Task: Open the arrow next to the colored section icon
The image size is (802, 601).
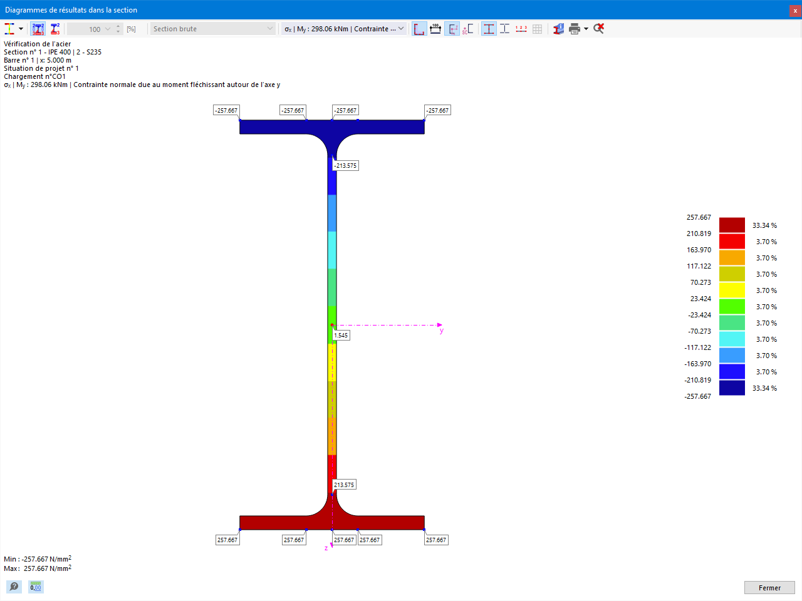Action: pos(21,29)
